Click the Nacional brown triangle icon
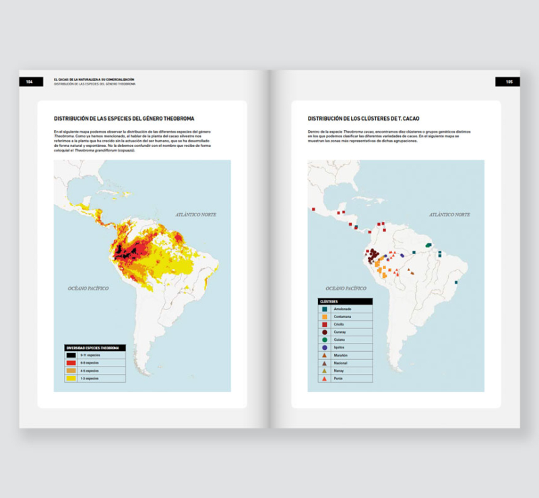 [325, 363]
